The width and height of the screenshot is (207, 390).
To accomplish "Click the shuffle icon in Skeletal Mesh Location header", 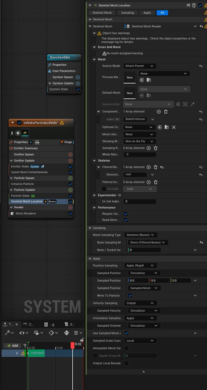I will (188, 5).
